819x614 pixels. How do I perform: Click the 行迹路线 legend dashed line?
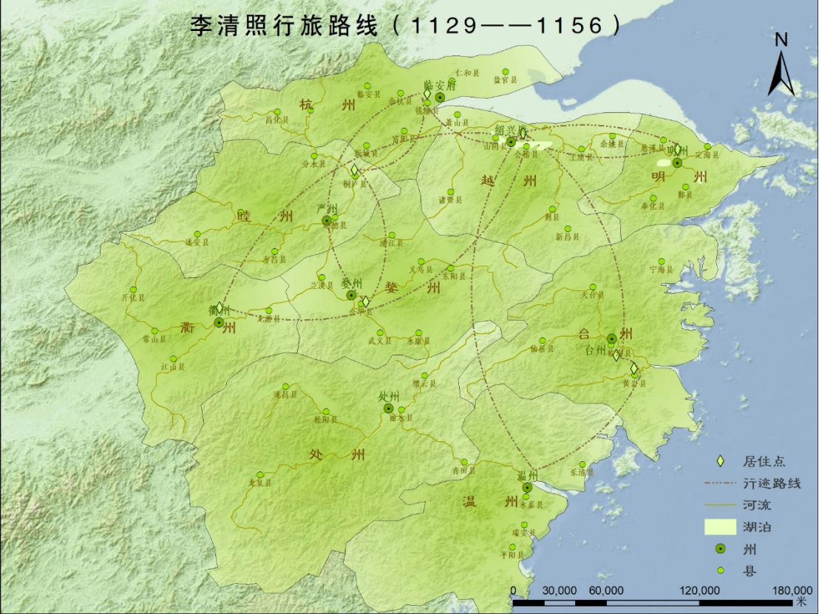(x=721, y=484)
